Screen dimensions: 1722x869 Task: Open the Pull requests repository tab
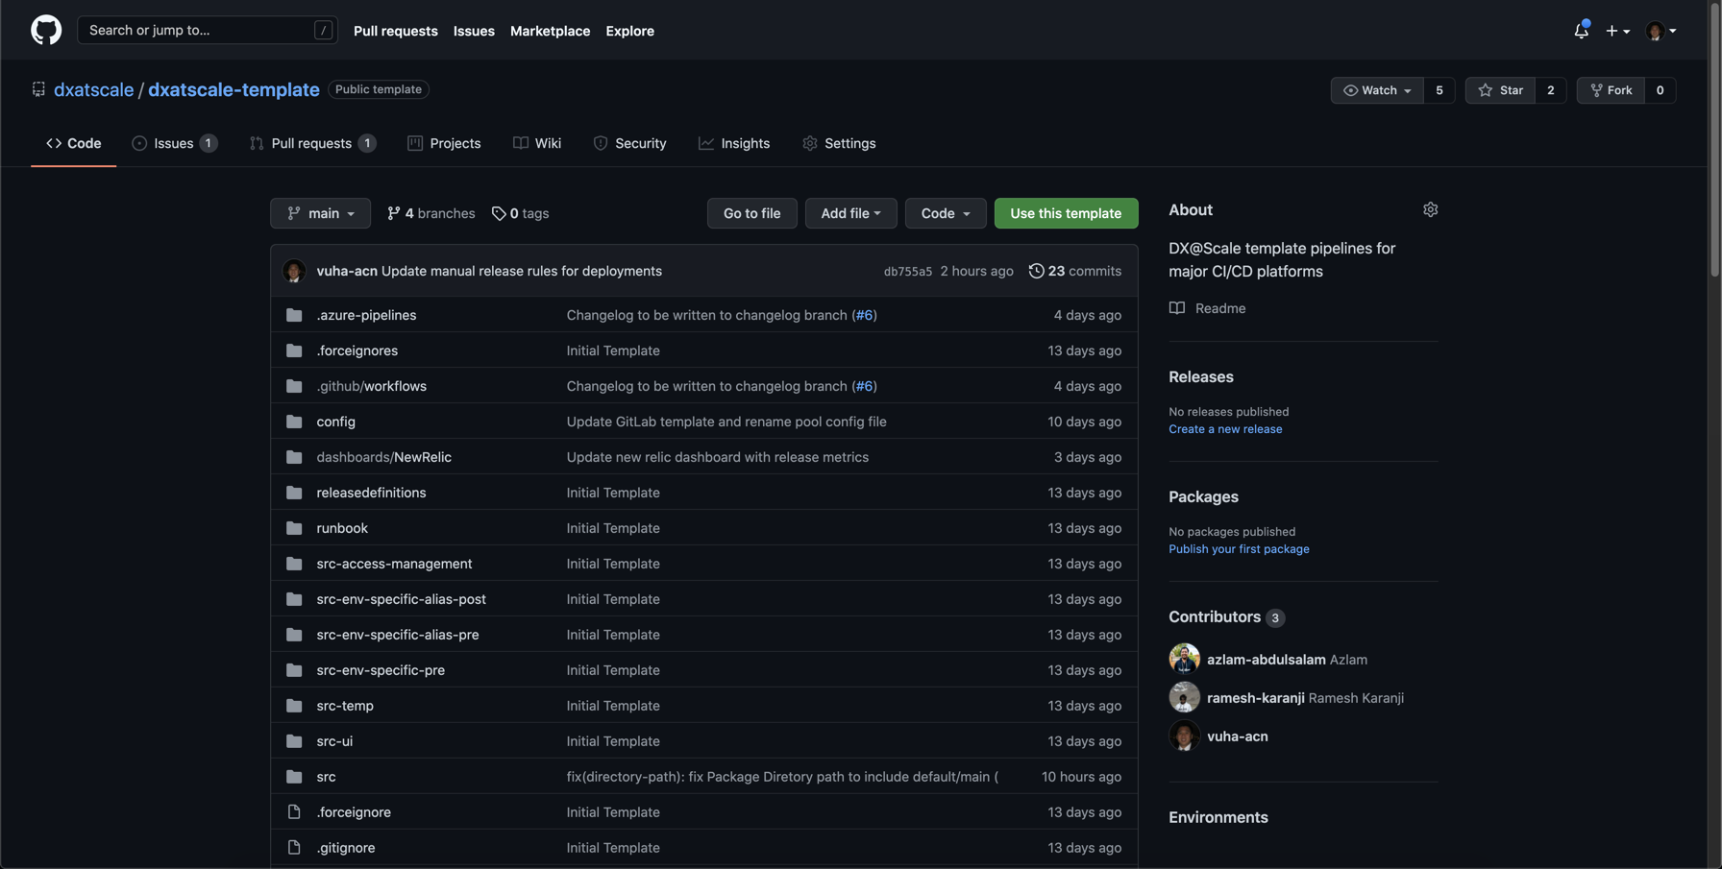311,143
